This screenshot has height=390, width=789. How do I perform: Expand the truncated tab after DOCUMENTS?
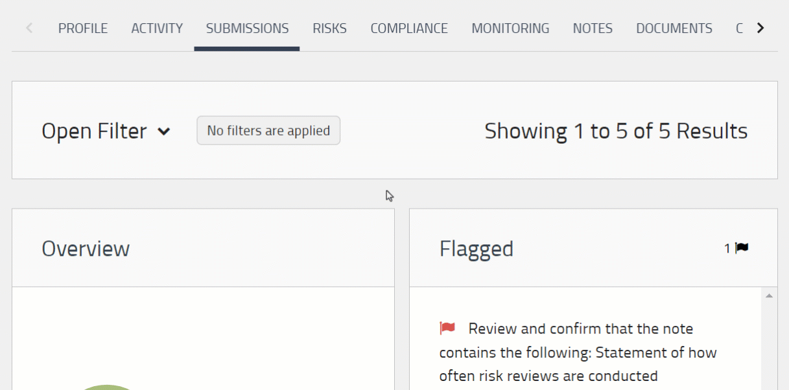[x=738, y=28]
